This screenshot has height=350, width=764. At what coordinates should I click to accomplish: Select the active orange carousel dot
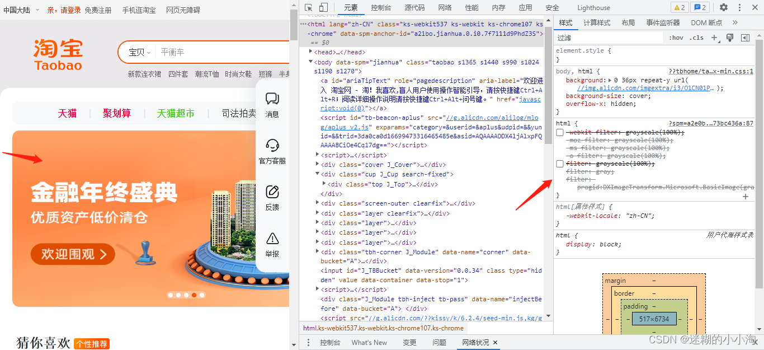194,295
